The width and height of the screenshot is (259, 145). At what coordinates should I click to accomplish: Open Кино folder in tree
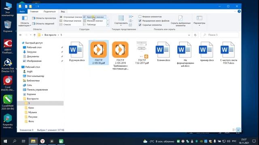click(31, 108)
